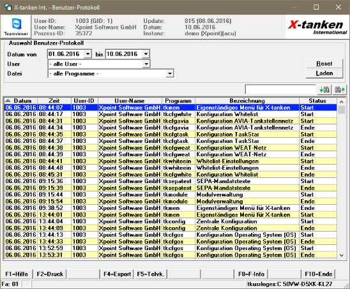Image resolution: width=350 pixels, height=289 pixels.
Task: Click F10-Ende function key button
Action: (319, 274)
